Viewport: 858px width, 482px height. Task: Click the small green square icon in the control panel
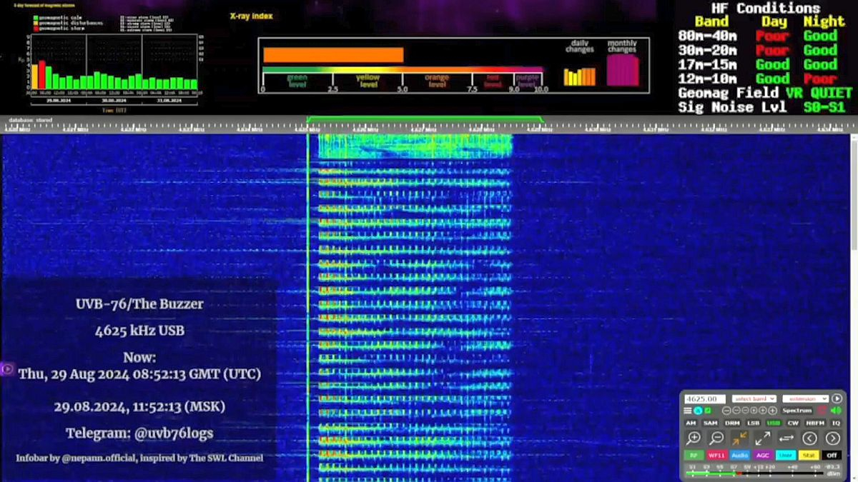[708, 411]
